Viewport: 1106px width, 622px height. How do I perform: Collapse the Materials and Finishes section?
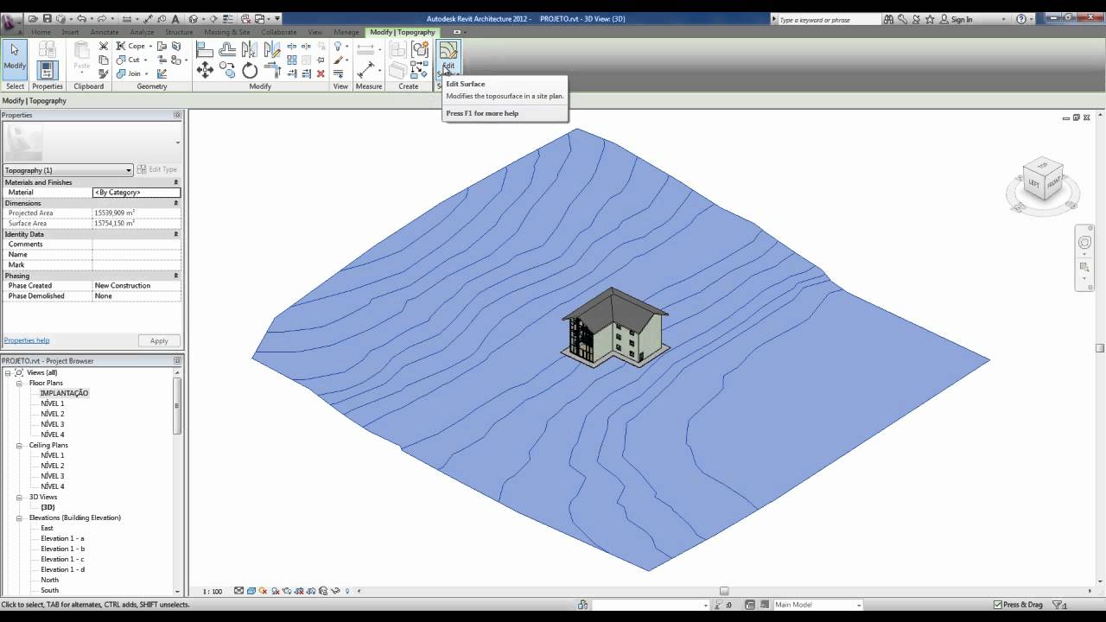176,182
